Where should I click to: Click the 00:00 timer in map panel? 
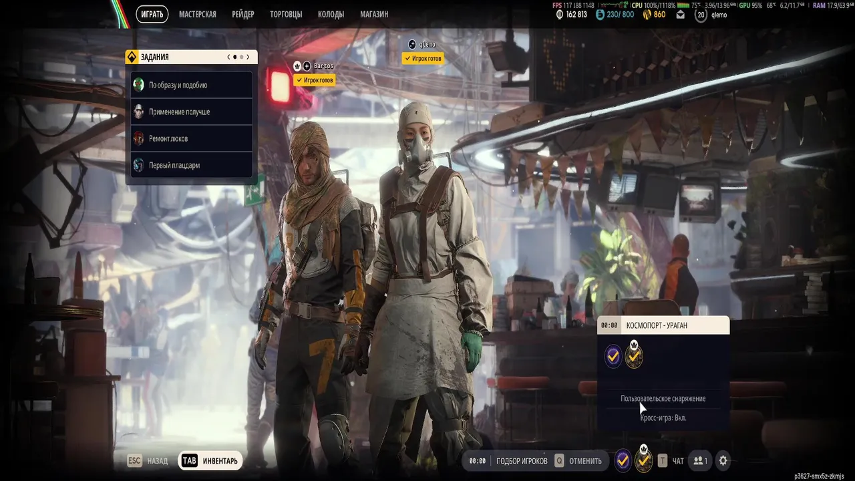point(609,325)
